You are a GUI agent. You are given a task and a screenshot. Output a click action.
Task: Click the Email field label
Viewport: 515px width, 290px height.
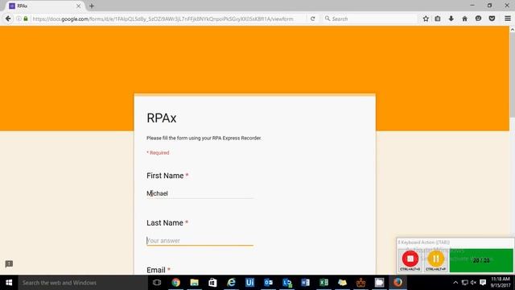[156, 270]
